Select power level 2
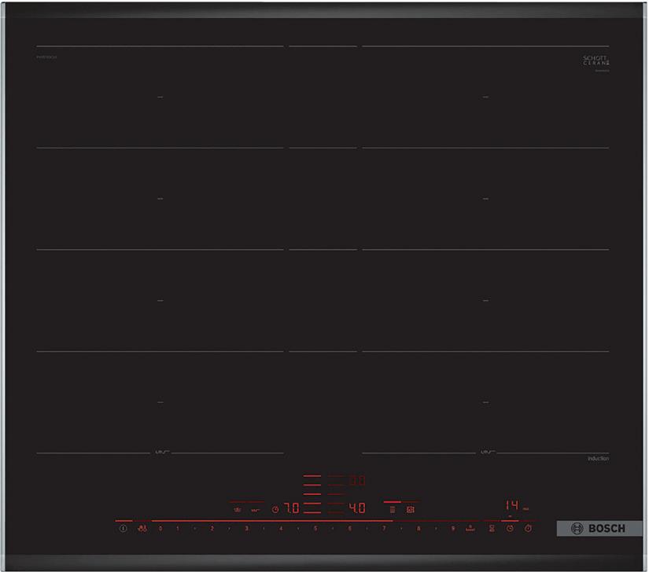This screenshot has height=572, width=649. (212, 528)
